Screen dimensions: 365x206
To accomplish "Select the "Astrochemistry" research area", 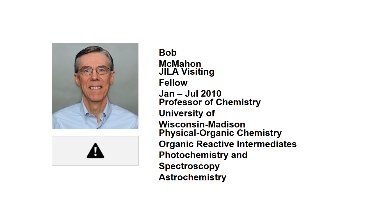I will [192, 177].
